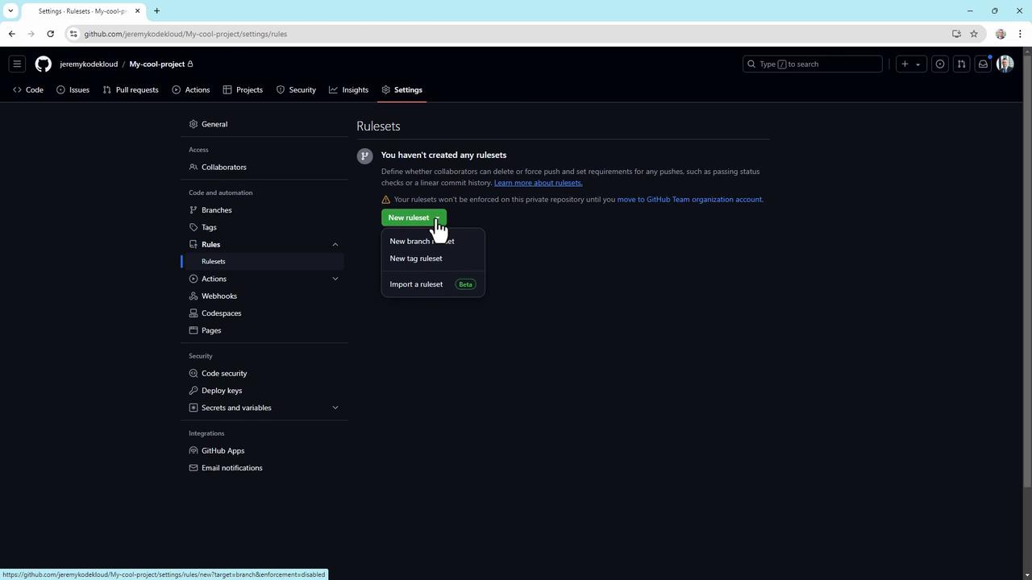Go back with the browser back arrow
This screenshot has width=1032, height=580.
(11, 34)
